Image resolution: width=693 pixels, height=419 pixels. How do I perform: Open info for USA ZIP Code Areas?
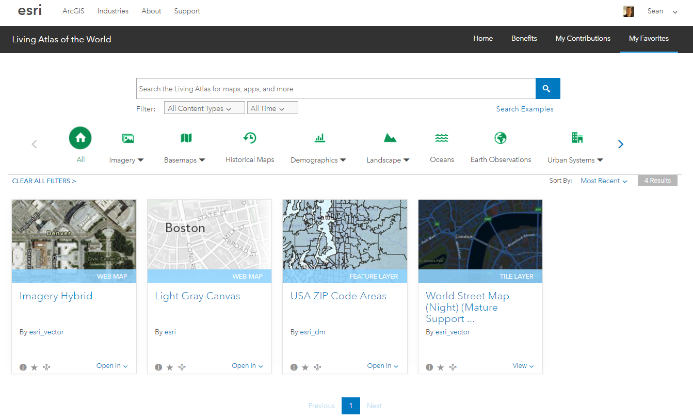pyautogui.click(x=294, y=367)
